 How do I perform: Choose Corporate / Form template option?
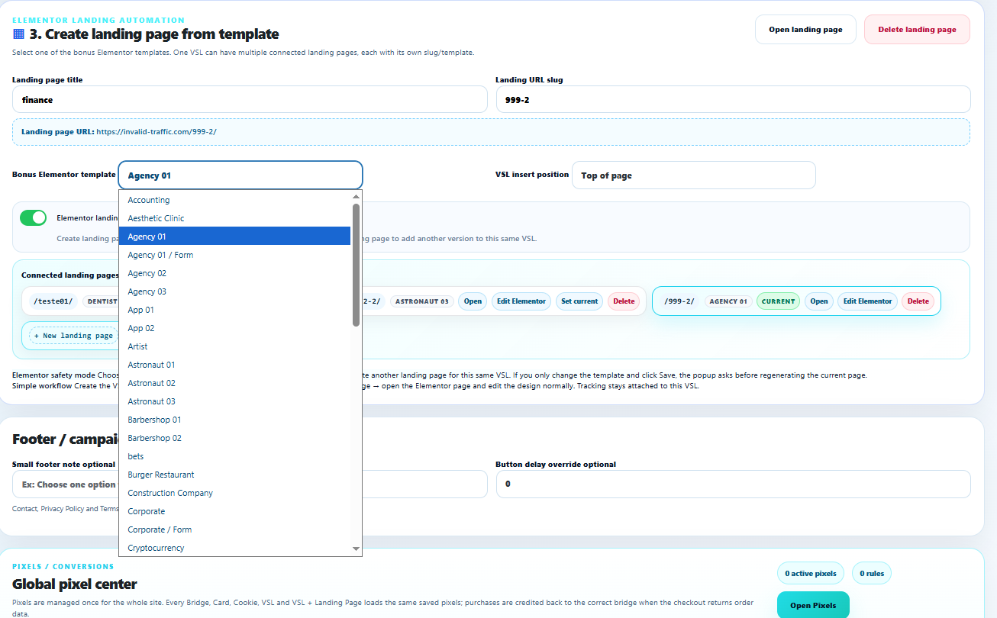click(x=234, y=529)
